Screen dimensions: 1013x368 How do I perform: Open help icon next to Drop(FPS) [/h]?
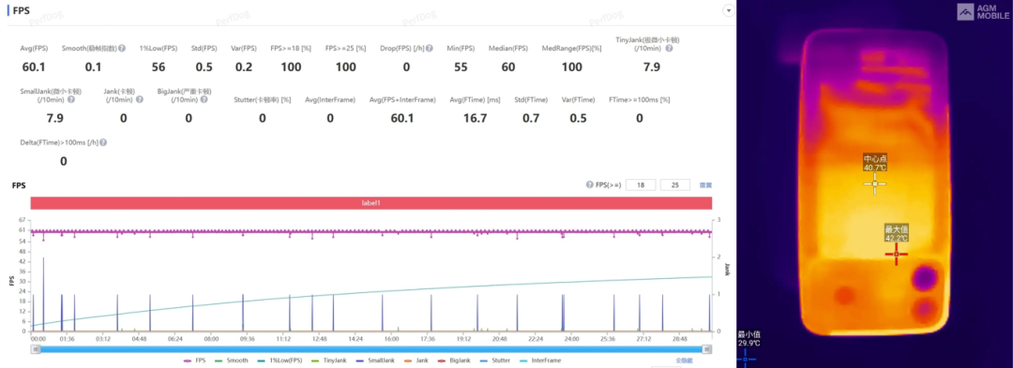tap(430, 49)
